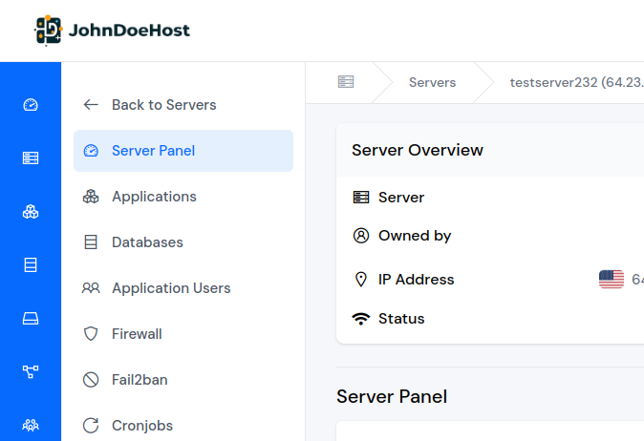Click the Status label

click(x=401, y=319)
